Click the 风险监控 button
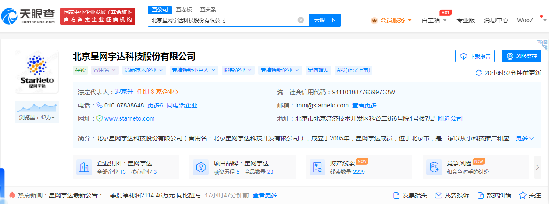The height and width of the screenshot is (204, 549). (x=521, y=57)
